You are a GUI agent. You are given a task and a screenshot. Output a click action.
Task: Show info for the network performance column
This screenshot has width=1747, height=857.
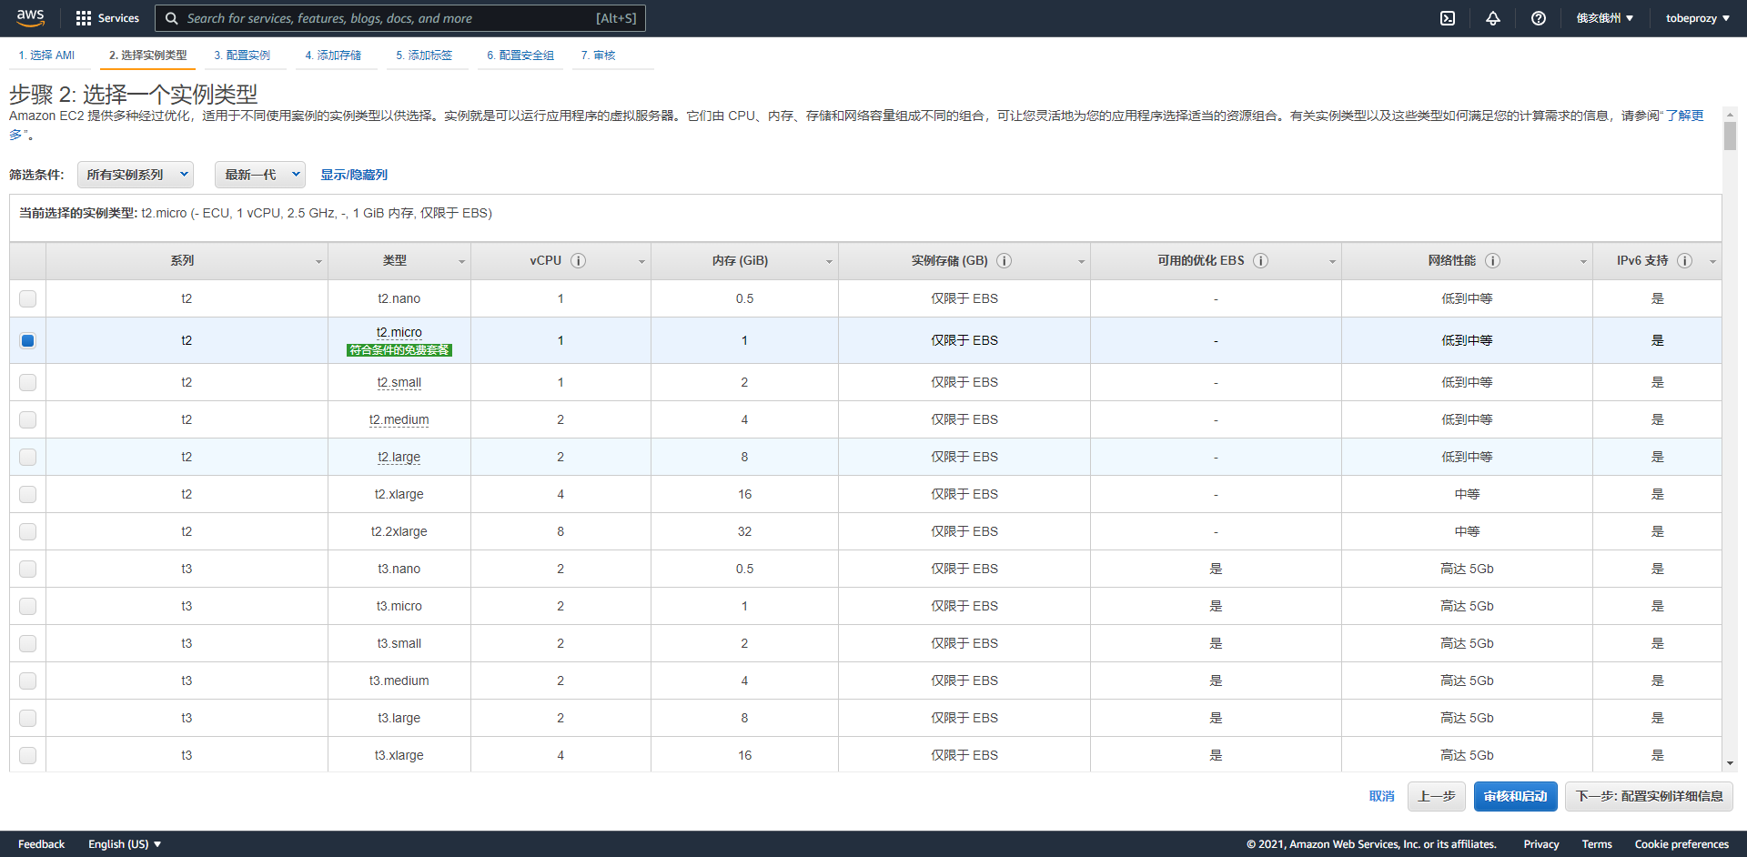[1493, 261]
